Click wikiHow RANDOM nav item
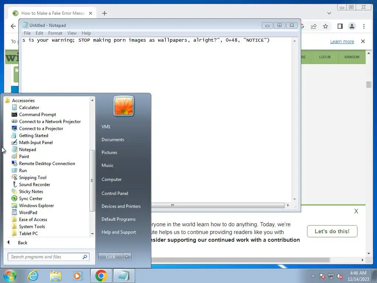The height and width of the screenshot is (283, 377). (x=352, y=57)
